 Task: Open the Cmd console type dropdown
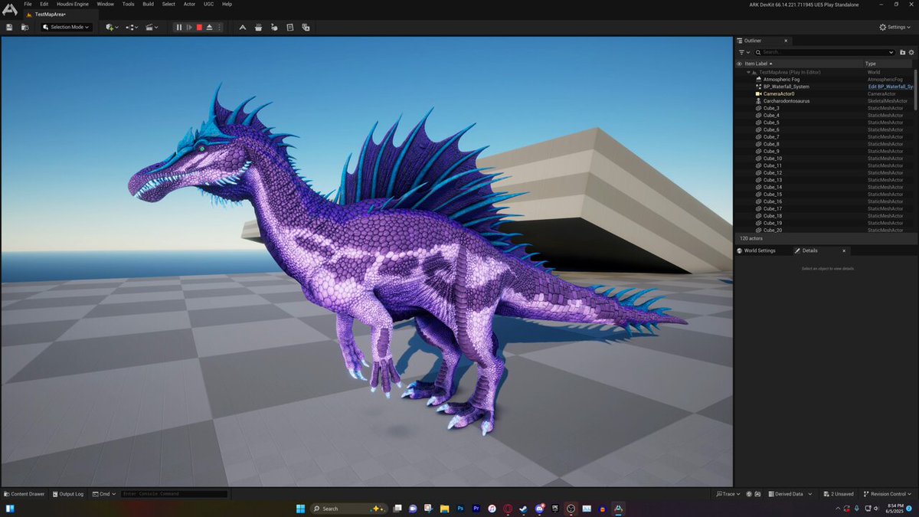(x=103, y=494)
